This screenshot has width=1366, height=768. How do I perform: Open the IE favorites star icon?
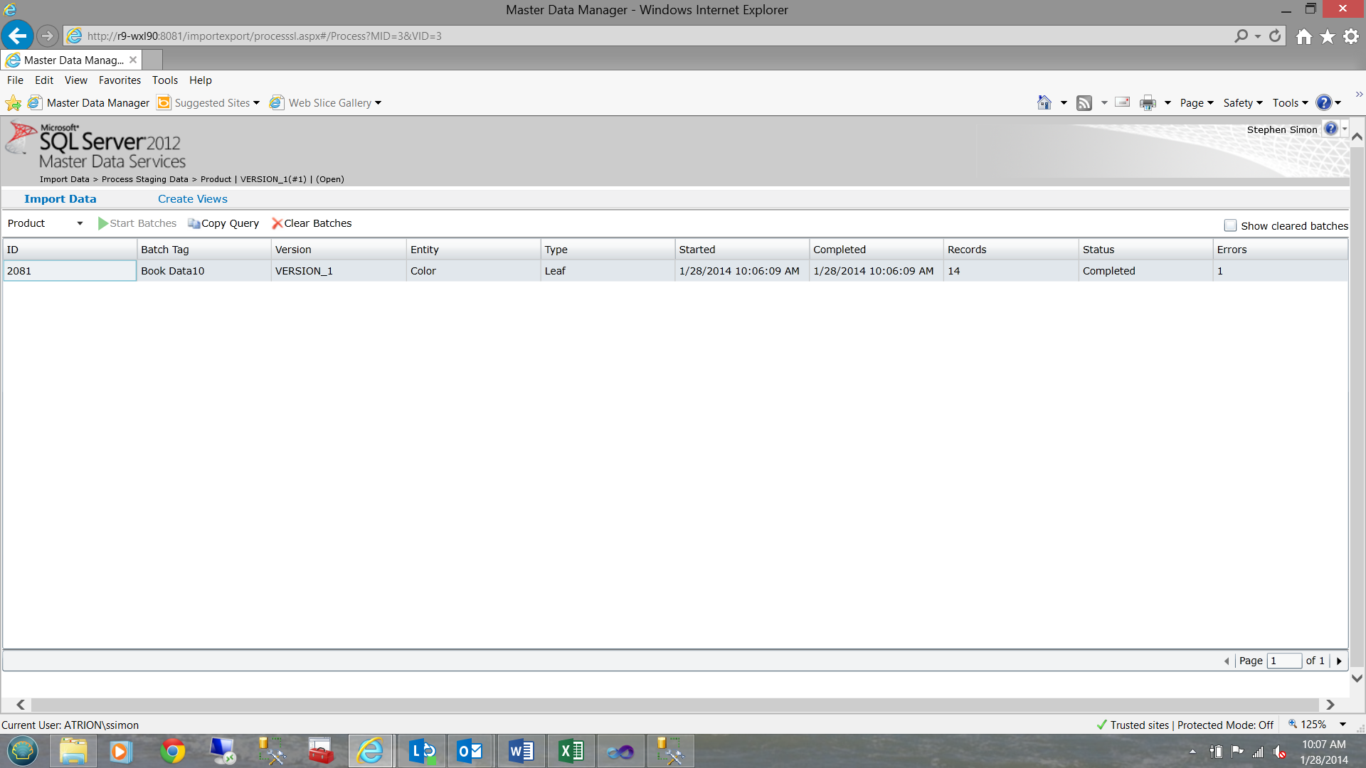pyautogui.click(x=1328, y=36)
